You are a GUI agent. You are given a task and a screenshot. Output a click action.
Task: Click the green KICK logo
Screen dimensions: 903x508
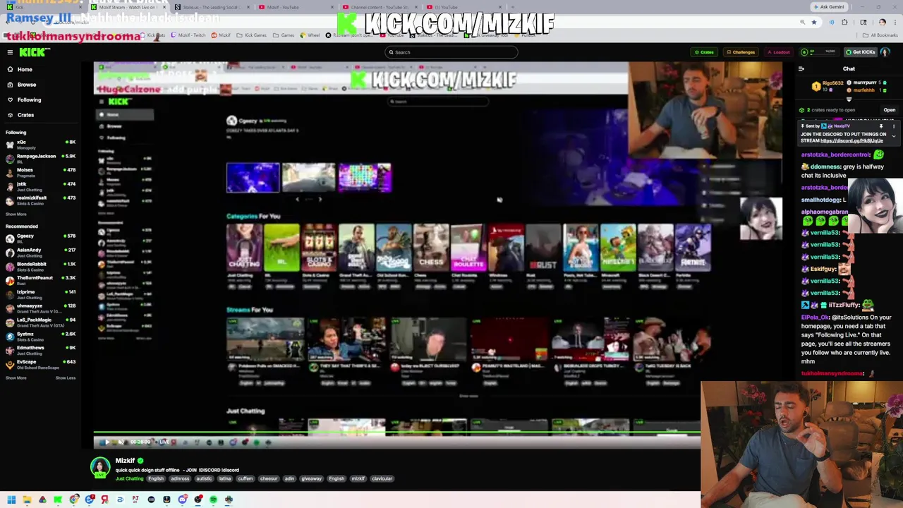point(35,52)
